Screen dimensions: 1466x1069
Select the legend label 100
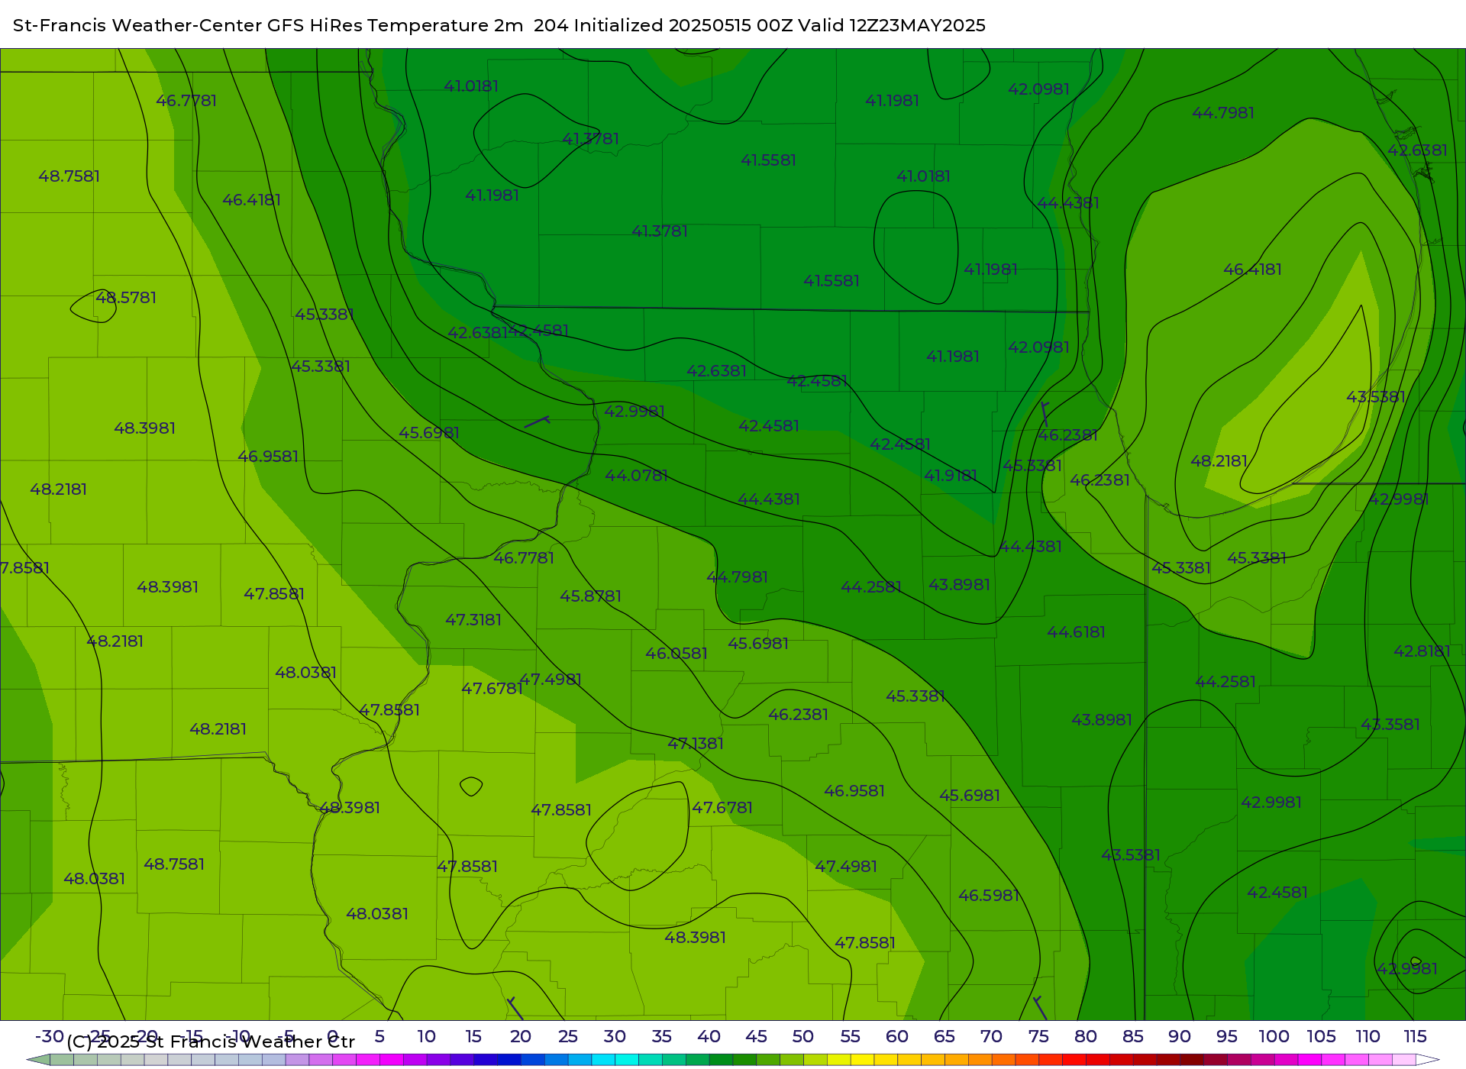click(x=1274, y=1037)
